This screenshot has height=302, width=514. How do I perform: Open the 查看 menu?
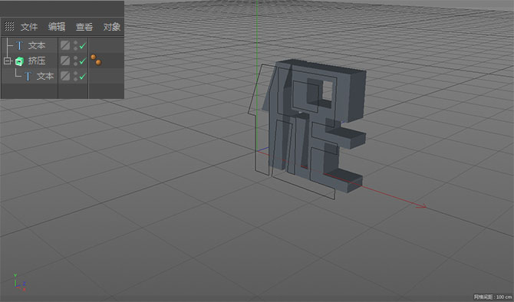pyautogui.click(x=84, y=27)
